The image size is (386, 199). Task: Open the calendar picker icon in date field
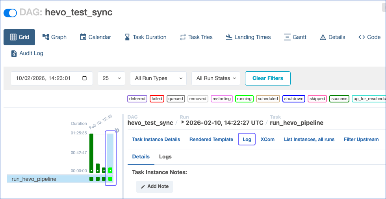(84, 78)
